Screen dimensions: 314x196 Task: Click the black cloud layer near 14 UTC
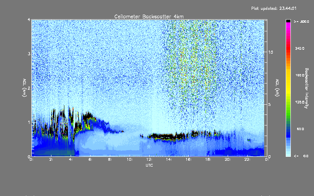pos(167,137)
